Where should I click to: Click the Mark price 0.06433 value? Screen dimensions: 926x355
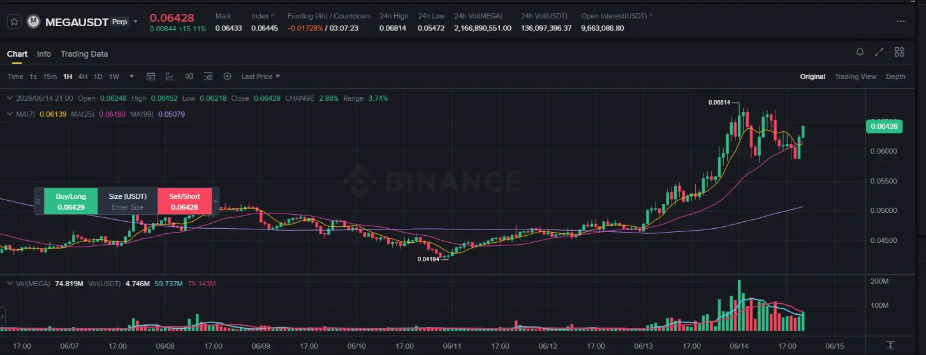(x=228, y=28)
